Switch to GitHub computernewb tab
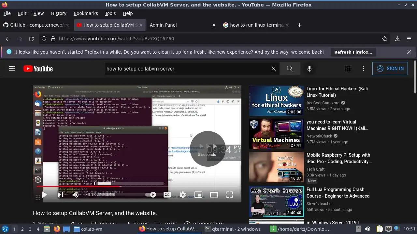This screenshot has height=234, width=417. click(36, 25)
